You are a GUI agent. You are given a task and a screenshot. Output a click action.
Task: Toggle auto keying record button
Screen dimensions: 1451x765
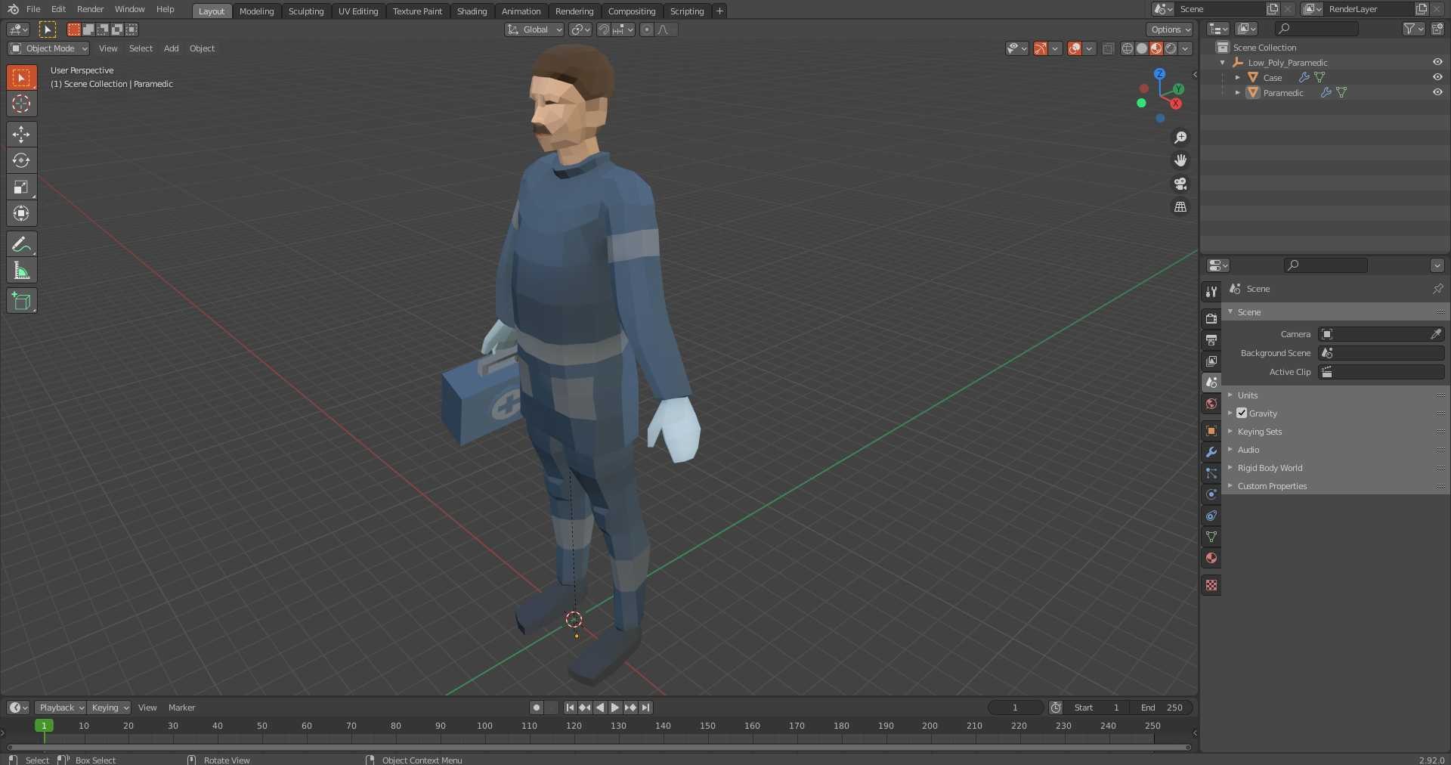537,708
